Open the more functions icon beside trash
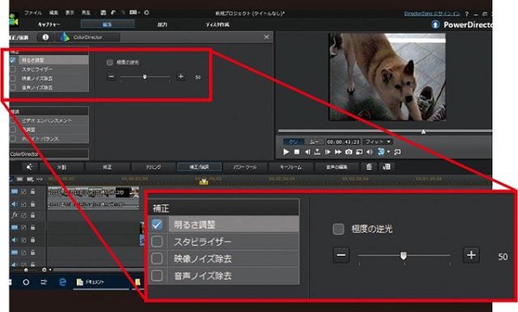518x312 pixels. click(387, 167)
